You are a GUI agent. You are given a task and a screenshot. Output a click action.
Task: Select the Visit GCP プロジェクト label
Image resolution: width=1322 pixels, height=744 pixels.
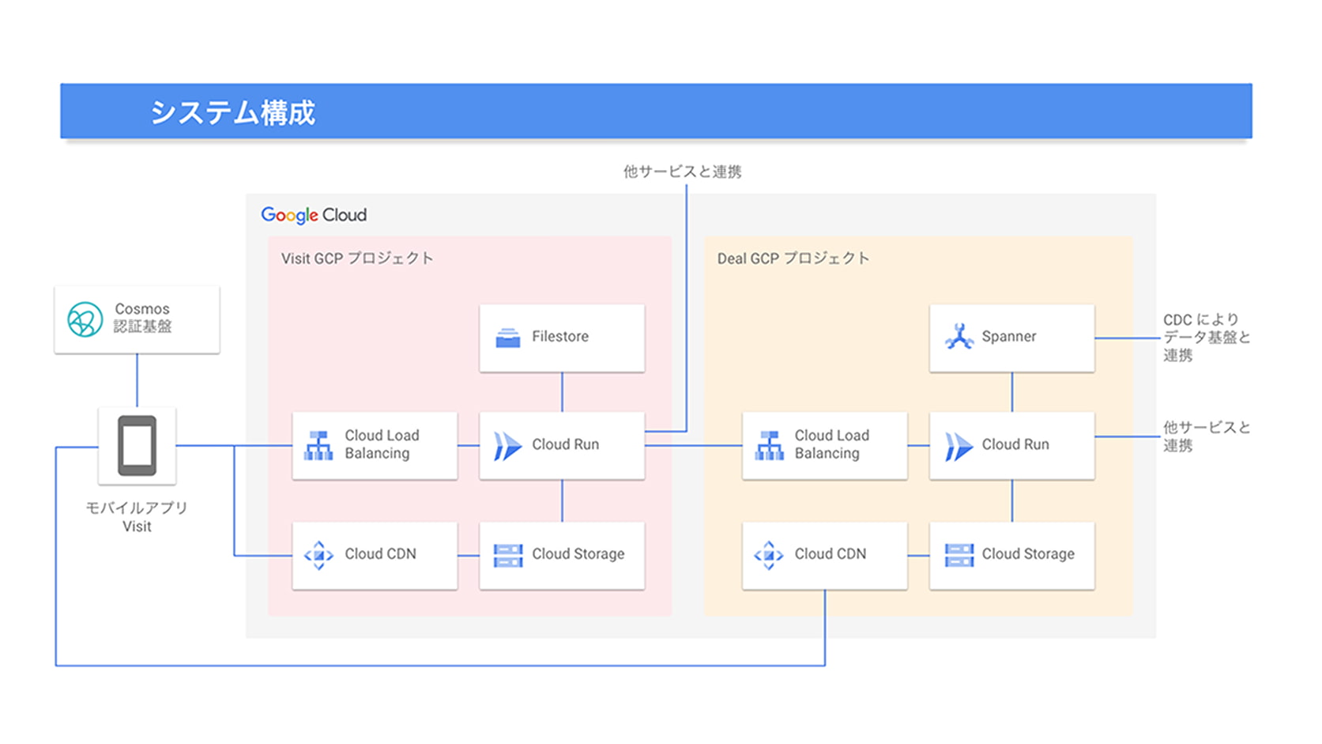click(x=357, y=259)
